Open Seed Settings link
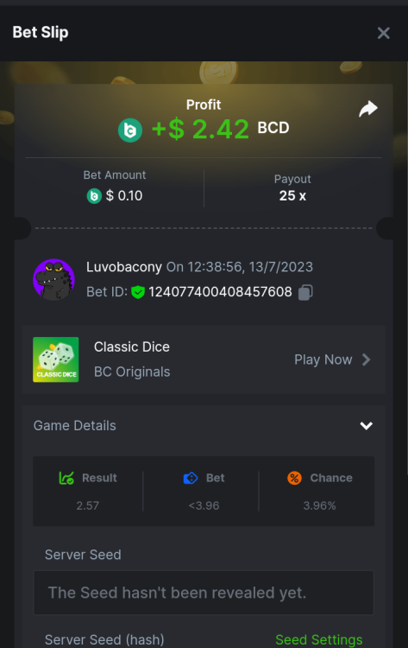 click(319, 639)
